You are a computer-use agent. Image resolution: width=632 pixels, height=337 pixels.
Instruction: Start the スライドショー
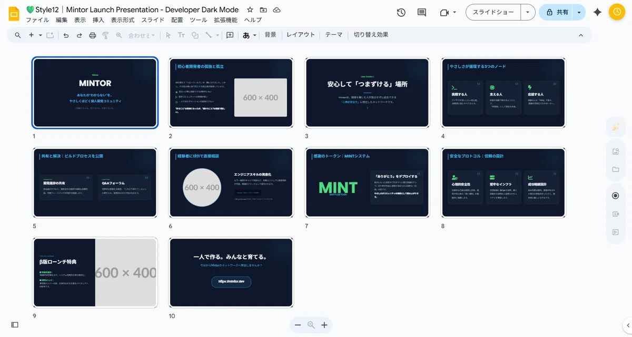click(x=493, y=12)
